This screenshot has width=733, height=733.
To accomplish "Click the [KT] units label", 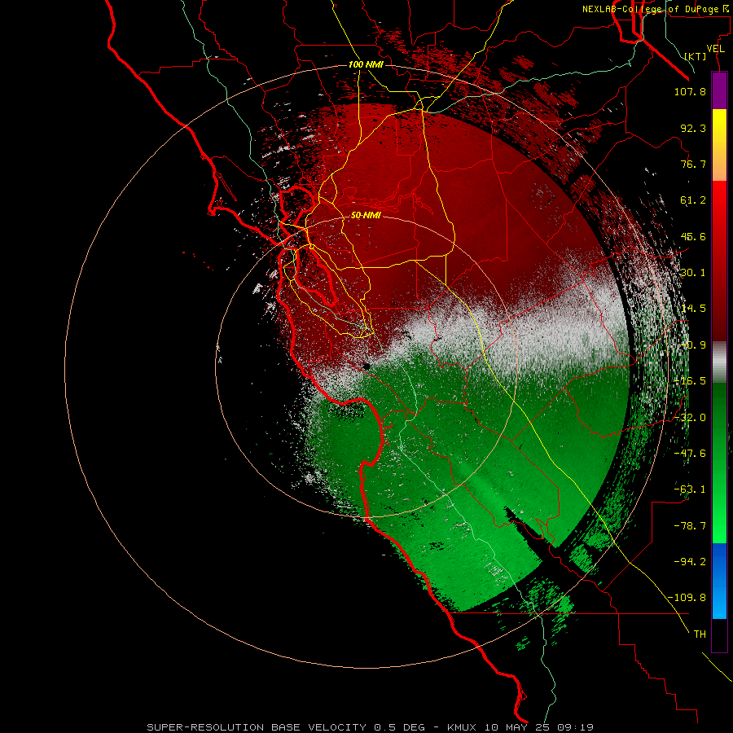I will tap(696, 56).
